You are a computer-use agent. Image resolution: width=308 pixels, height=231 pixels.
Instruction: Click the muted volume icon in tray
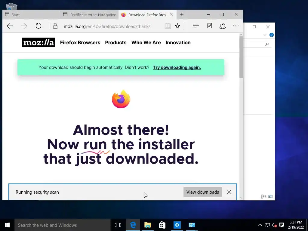tap(274, 225)
